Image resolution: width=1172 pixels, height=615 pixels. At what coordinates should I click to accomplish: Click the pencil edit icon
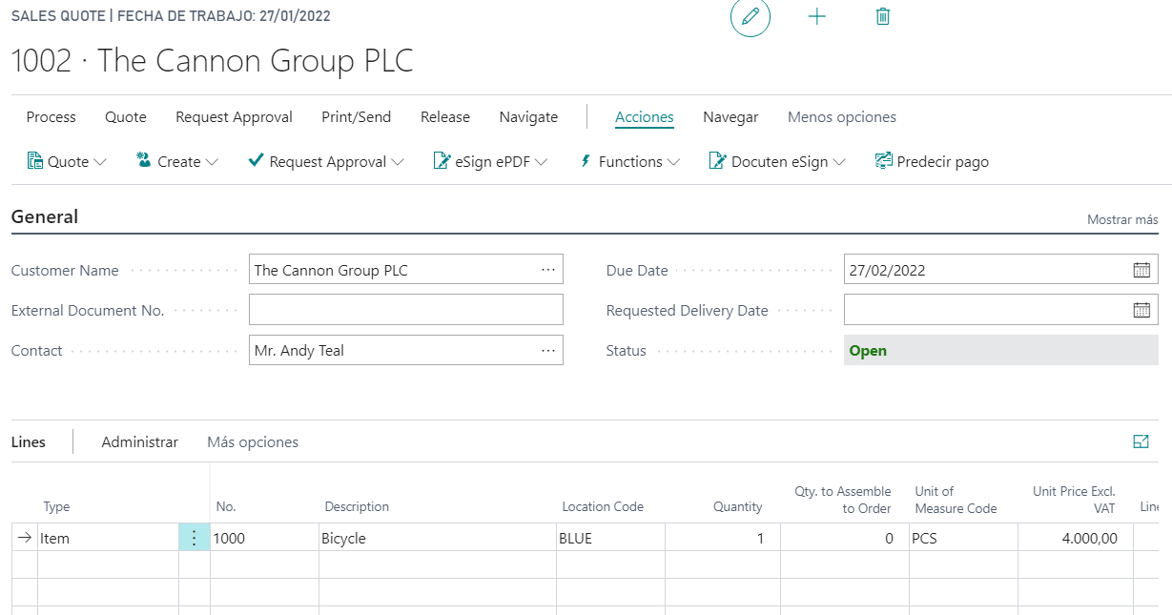(750, 17)
